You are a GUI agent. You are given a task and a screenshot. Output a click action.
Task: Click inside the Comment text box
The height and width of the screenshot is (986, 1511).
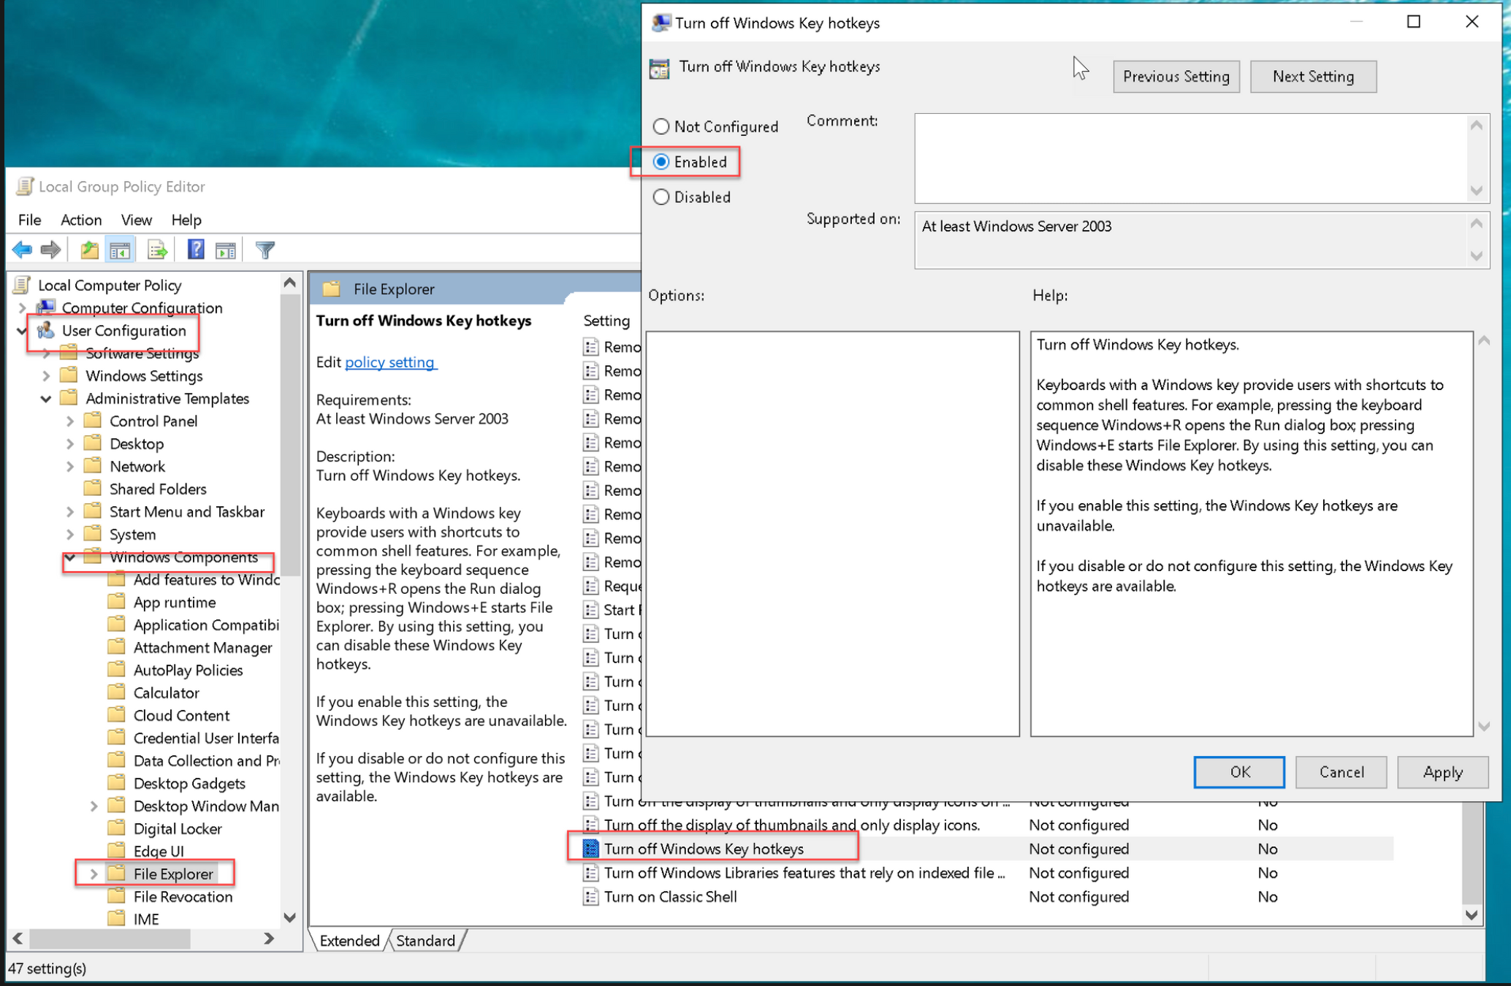(1191, 158)
